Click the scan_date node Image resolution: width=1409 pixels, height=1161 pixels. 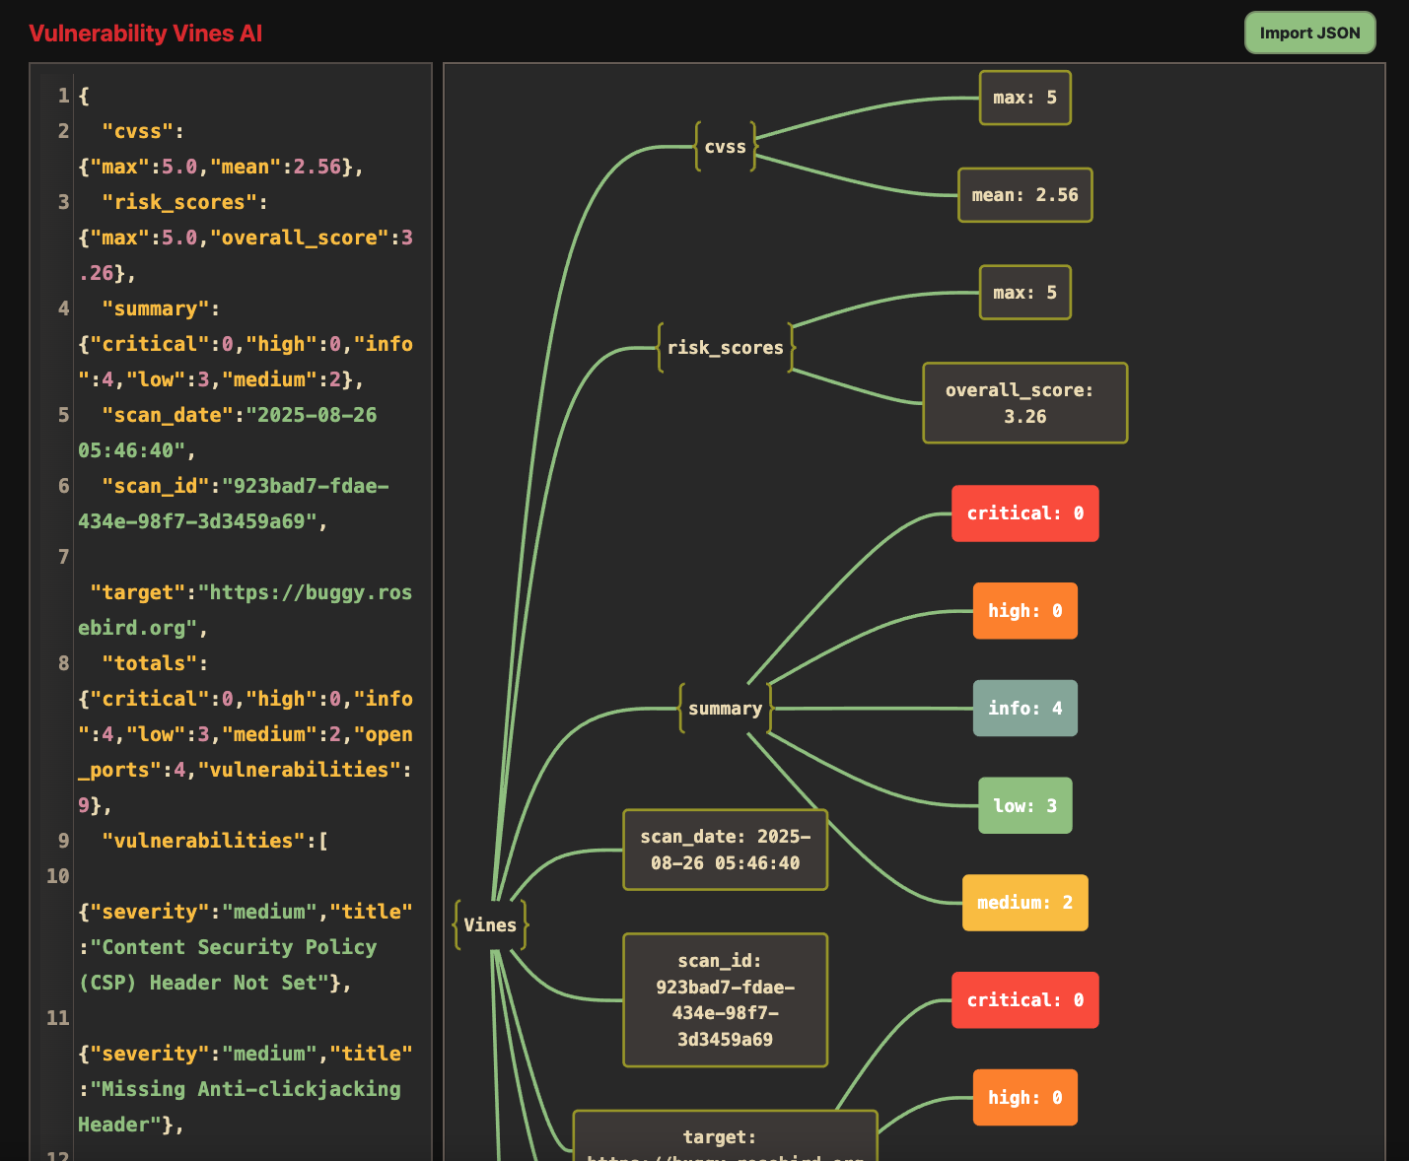[x=725, y=850]
